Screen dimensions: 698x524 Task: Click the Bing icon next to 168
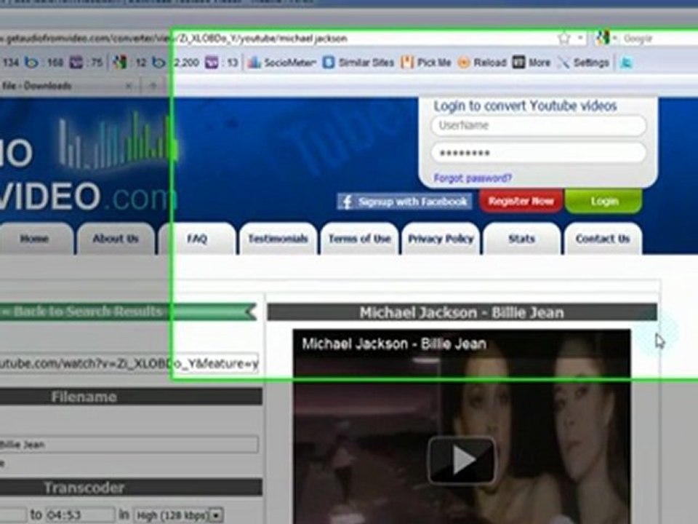[31, 63]
